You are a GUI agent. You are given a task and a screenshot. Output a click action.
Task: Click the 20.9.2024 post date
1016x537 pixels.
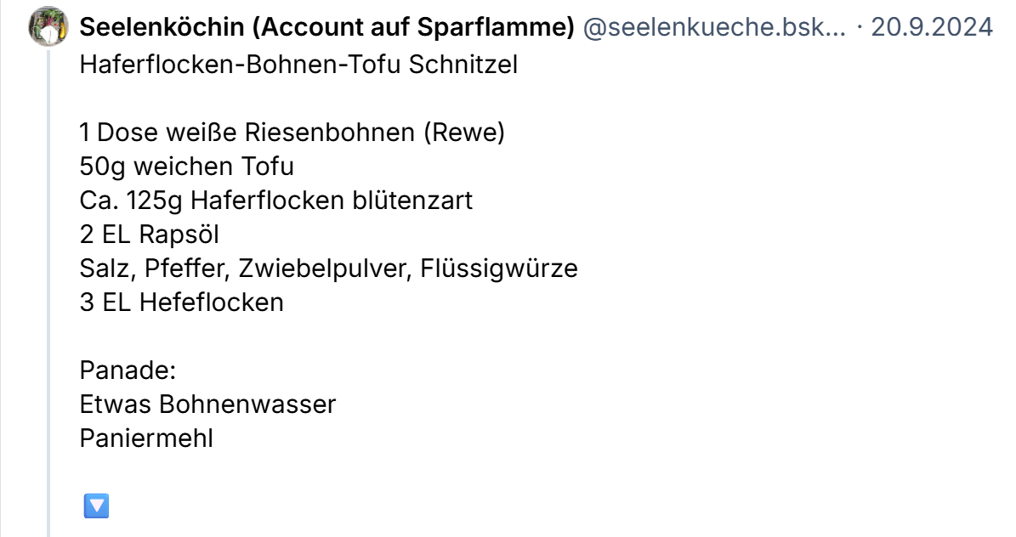pos(932,27)
